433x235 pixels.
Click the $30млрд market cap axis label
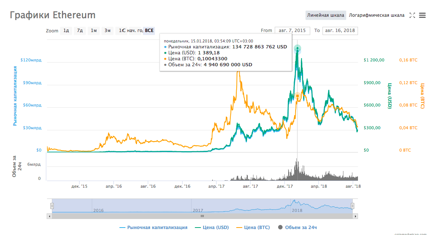pyautogui.click(x=32, y=128)
